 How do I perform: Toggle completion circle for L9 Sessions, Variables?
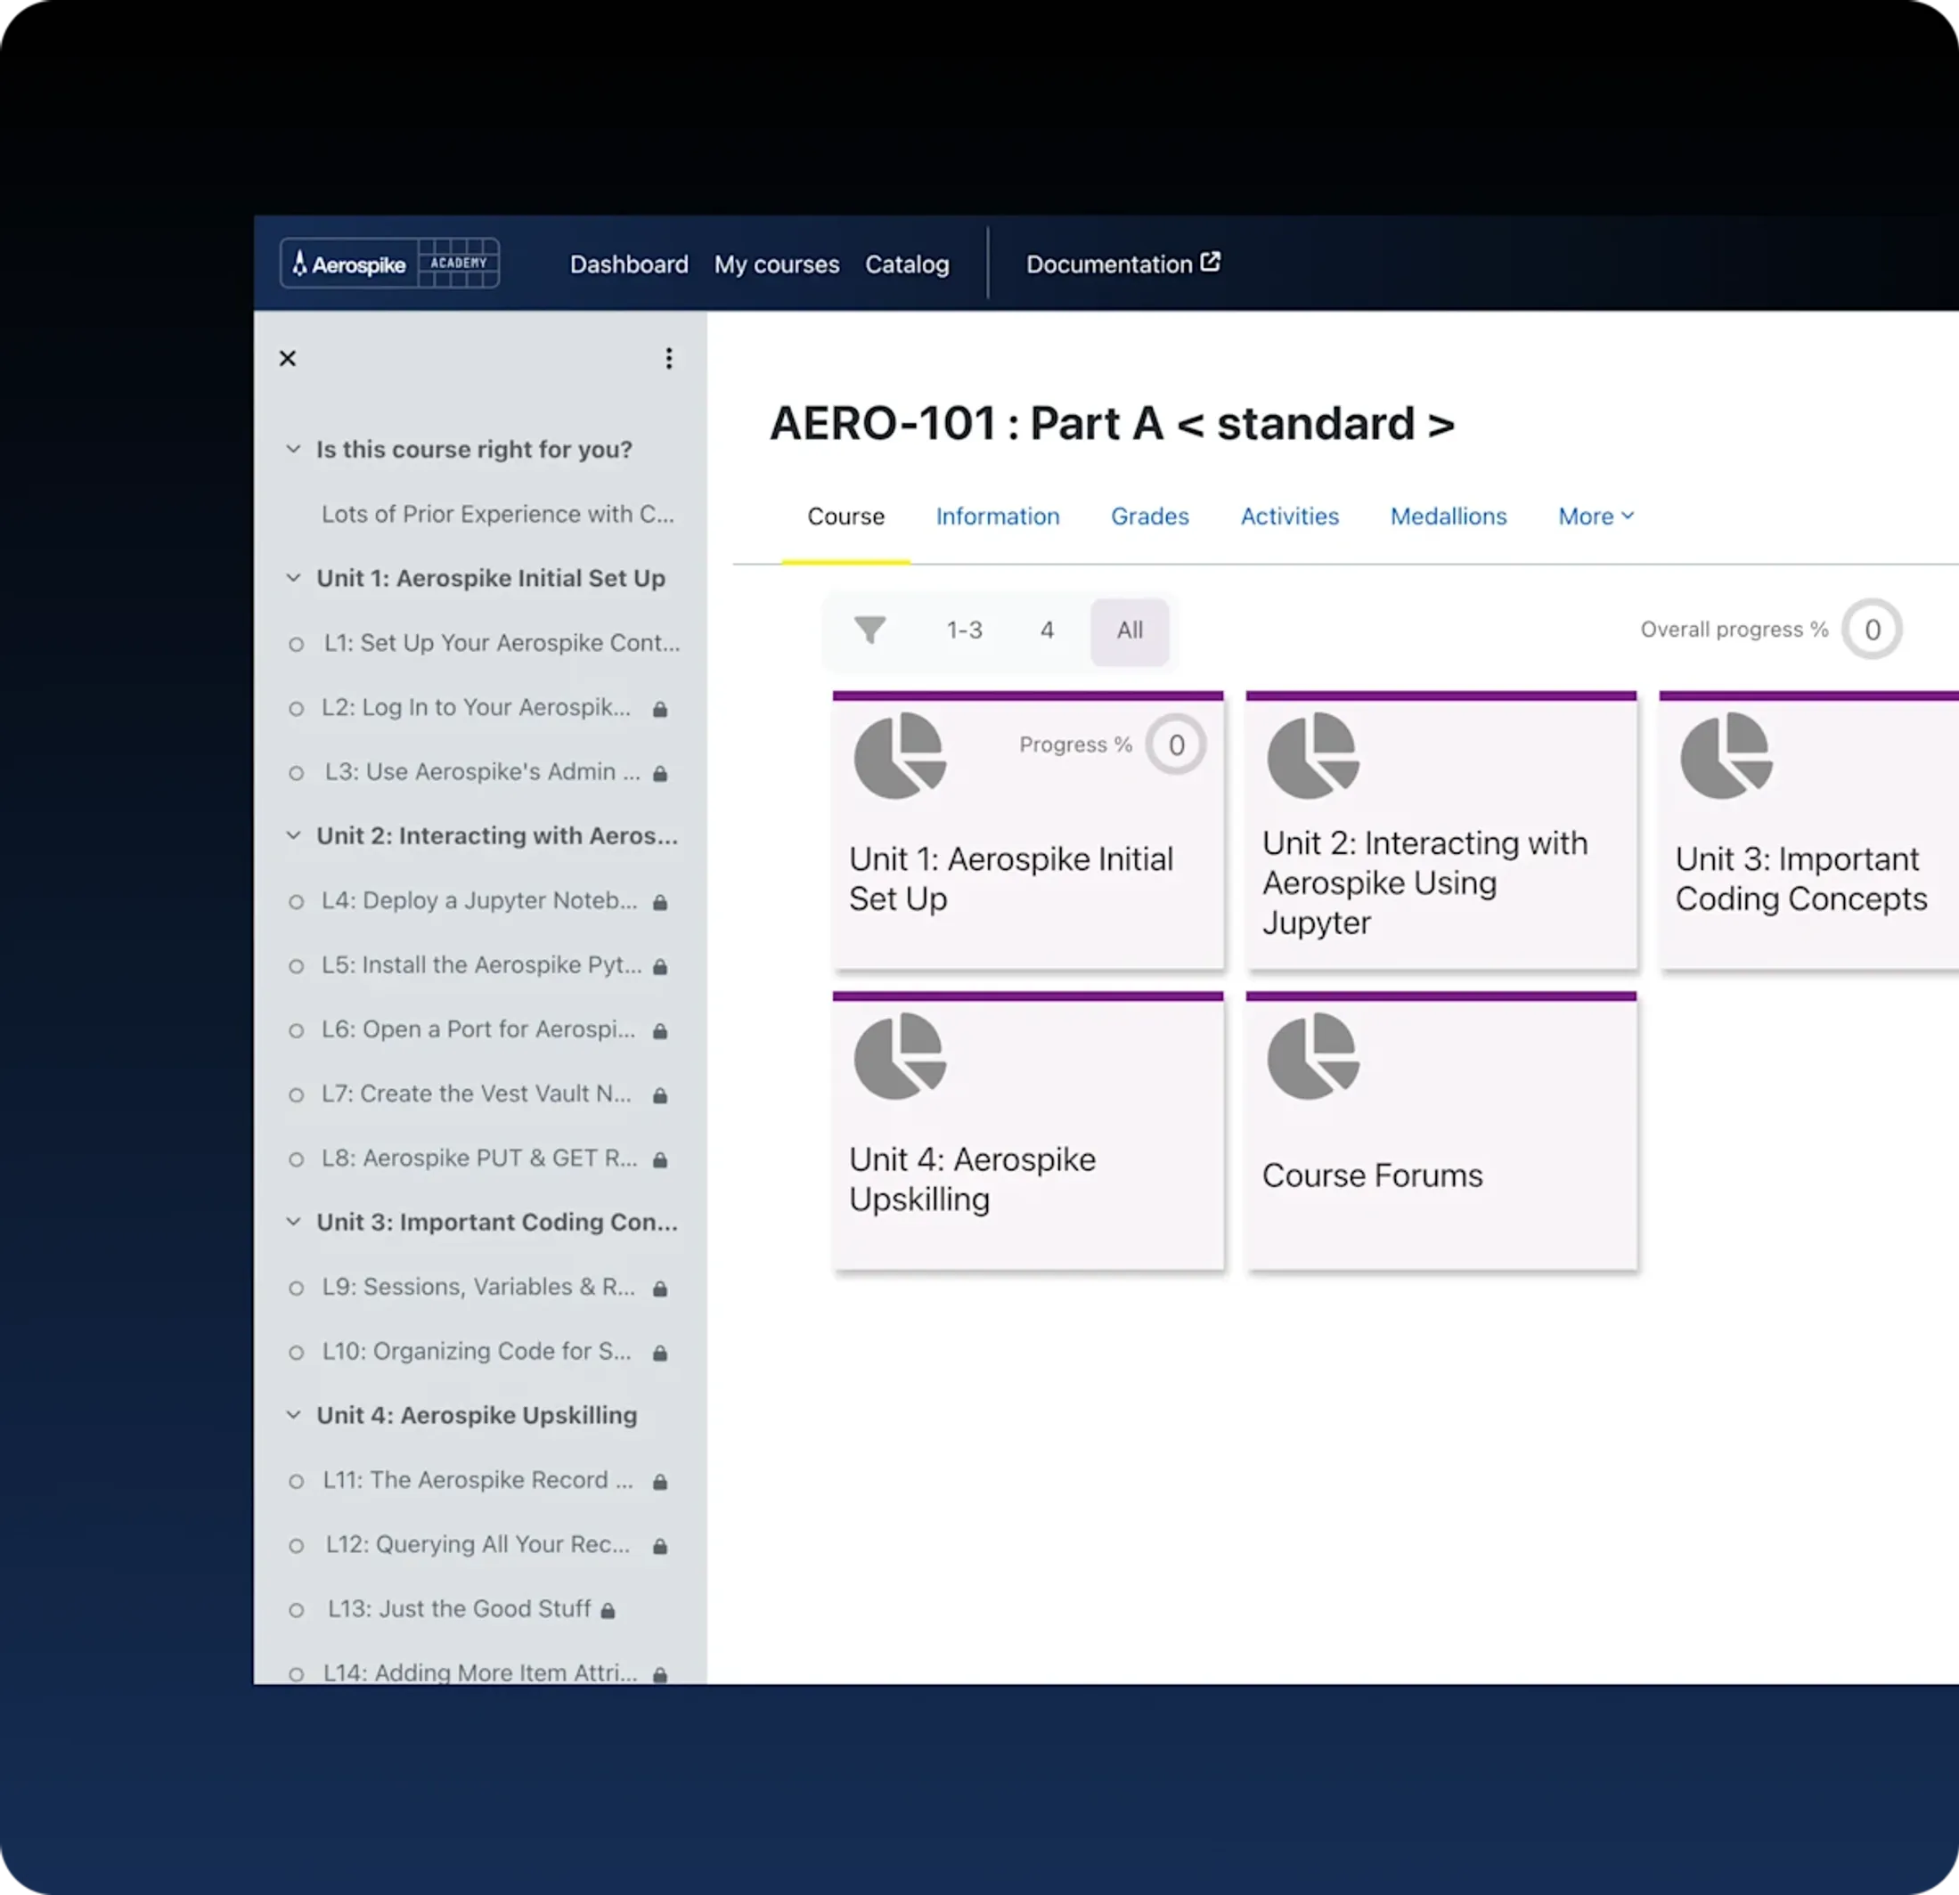296,1289
